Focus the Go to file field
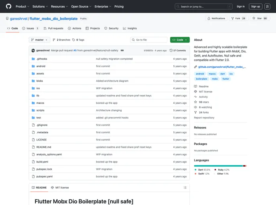Screen dimensions: 276x205 coord(149,40)
